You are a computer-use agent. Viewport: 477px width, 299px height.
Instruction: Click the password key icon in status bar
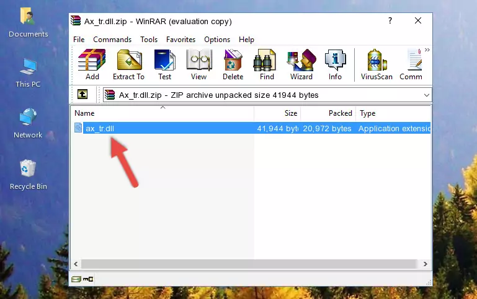88,279
